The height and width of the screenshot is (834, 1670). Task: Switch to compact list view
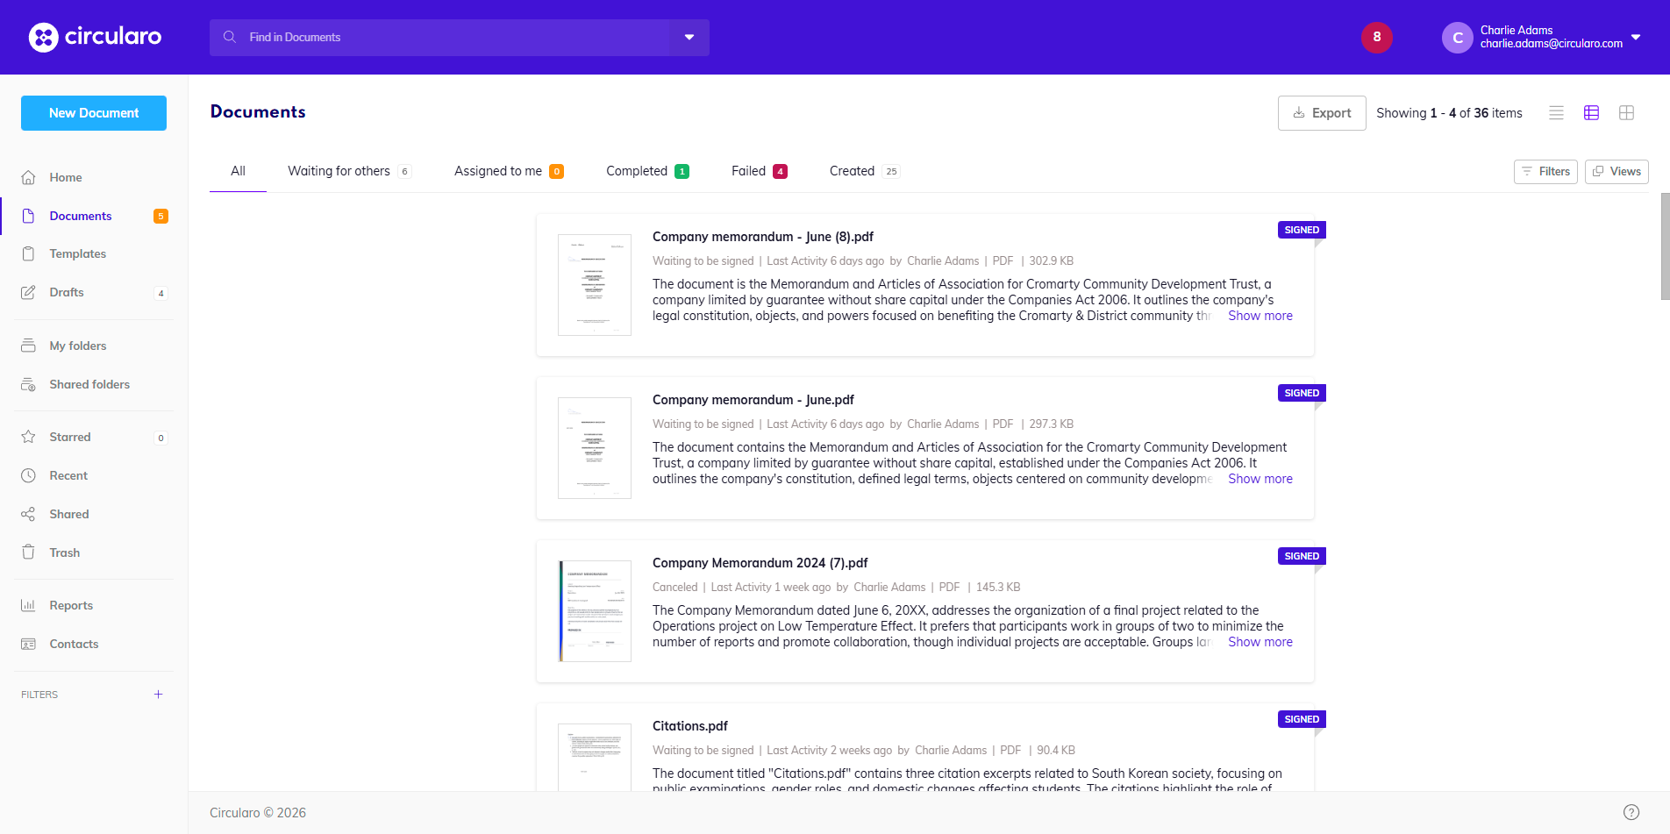coord(1556,113)
